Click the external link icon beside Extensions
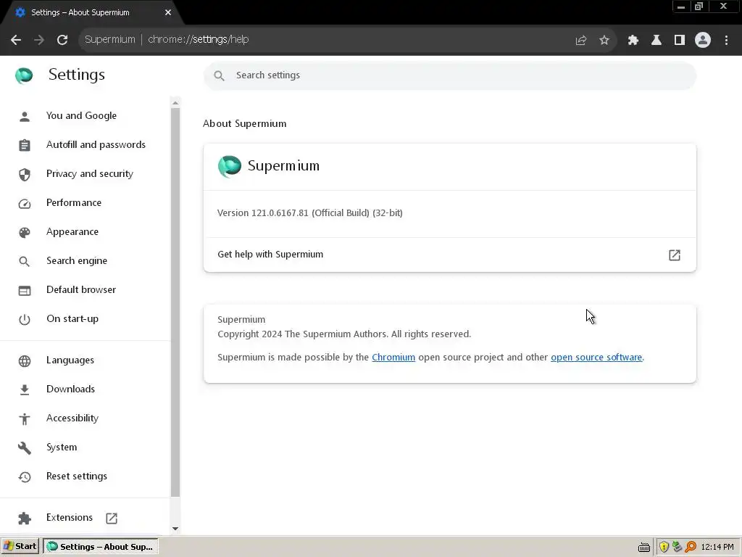742x557 pixels. tap(112, 518)
